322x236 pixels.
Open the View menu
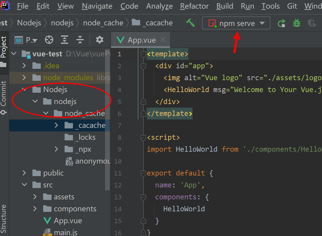click(x=65, y=6)
